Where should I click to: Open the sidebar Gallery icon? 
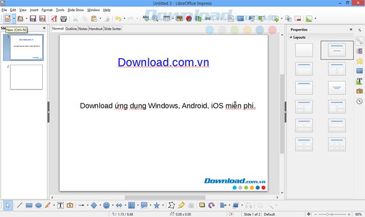point(359,91)
